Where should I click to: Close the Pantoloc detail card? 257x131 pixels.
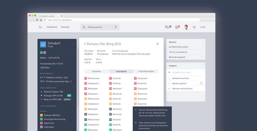157,44
